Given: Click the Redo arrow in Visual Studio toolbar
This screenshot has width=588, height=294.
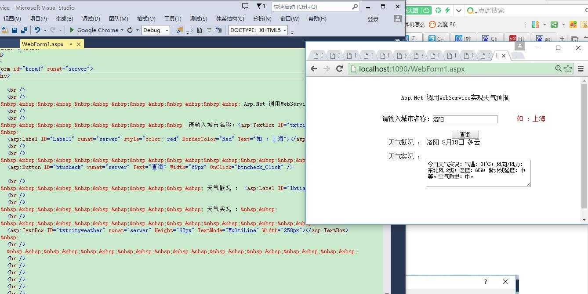Looking at the screenshot, I should coord(53,30).
